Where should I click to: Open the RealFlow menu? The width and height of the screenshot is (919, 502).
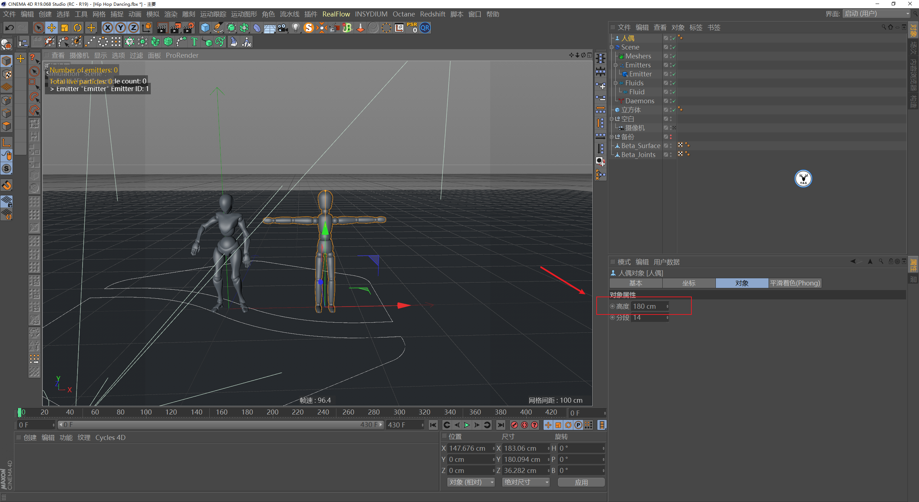coord(336,14)
